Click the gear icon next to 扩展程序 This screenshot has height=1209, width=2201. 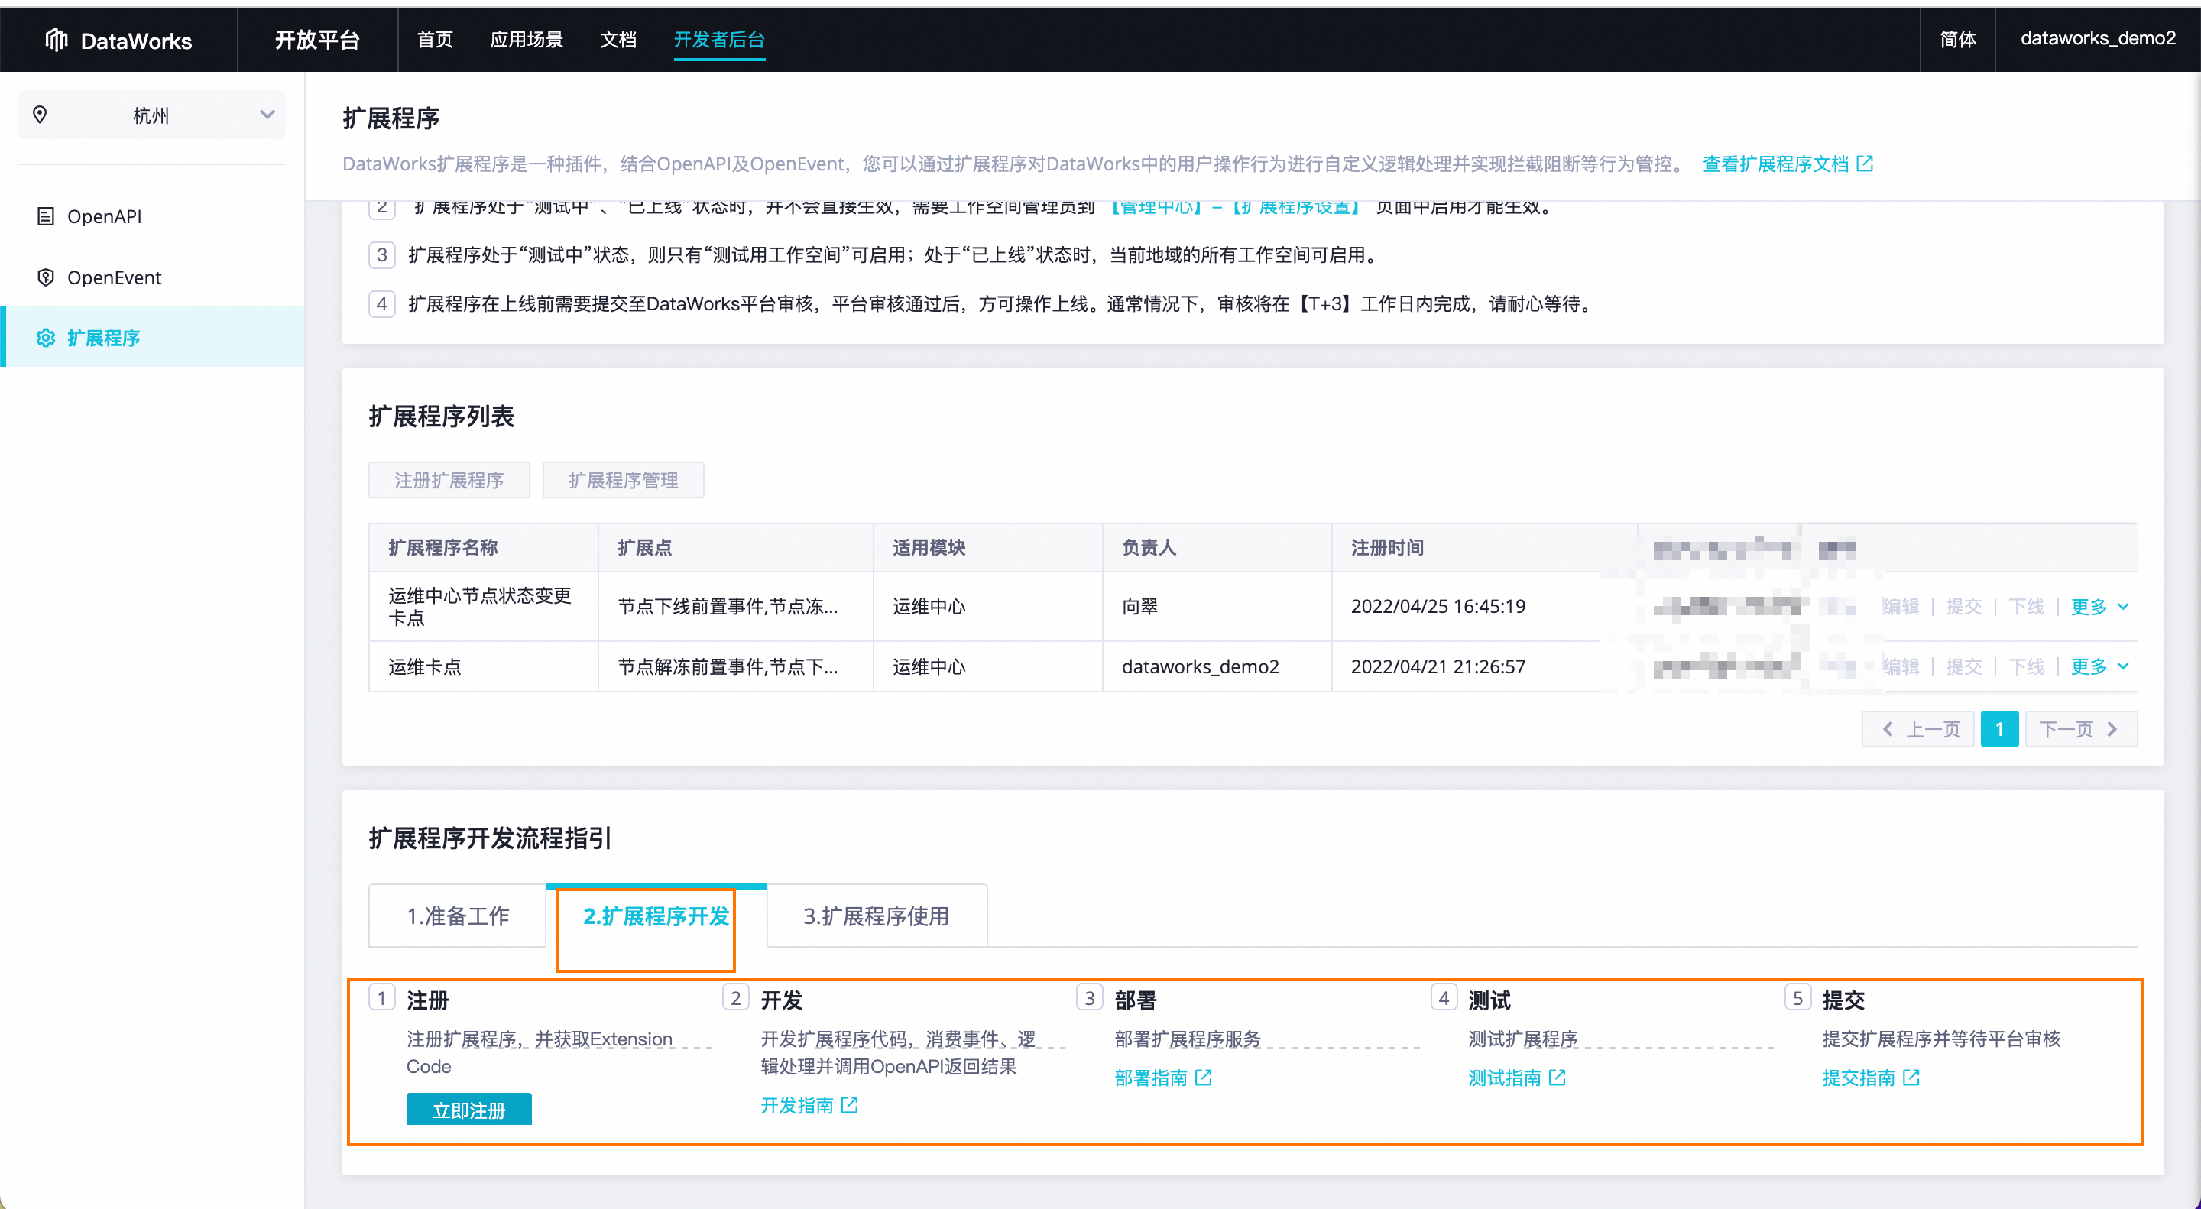click(x=45, y=339)
